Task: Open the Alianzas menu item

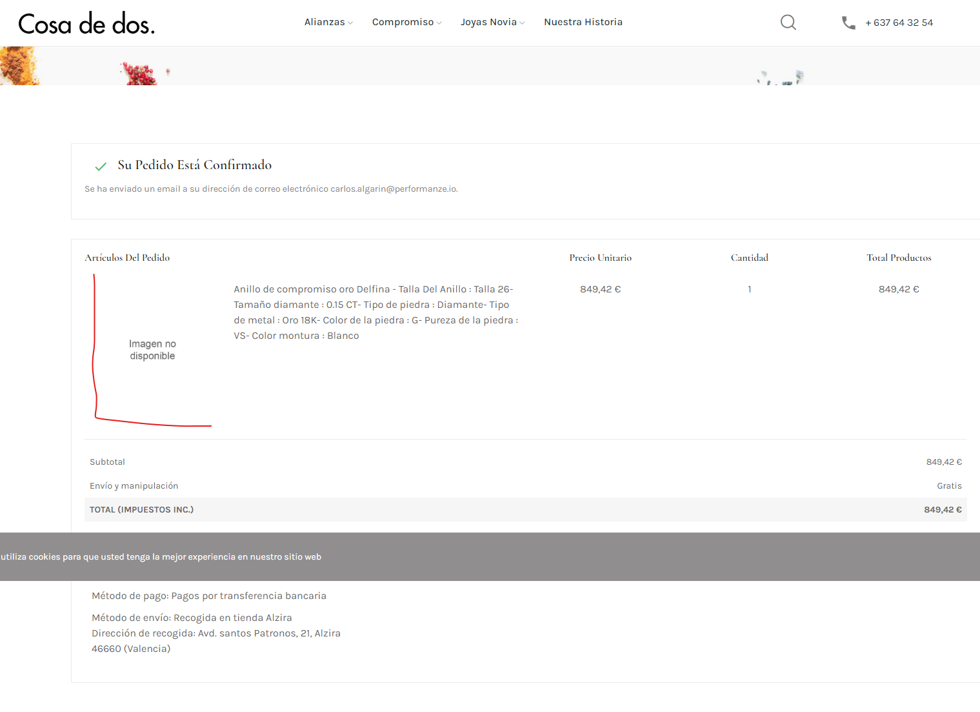Action: coord(325,22)
